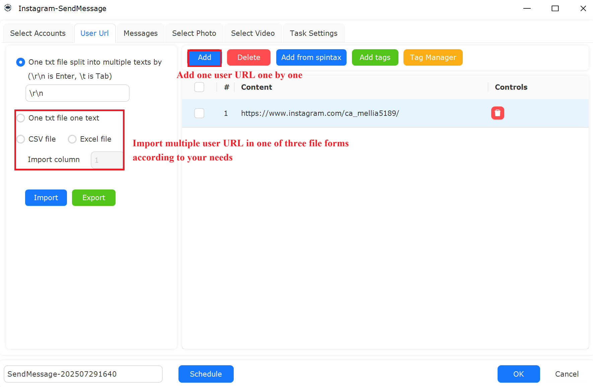
Task: Click the blue Import button
Action: coord(46,198)
